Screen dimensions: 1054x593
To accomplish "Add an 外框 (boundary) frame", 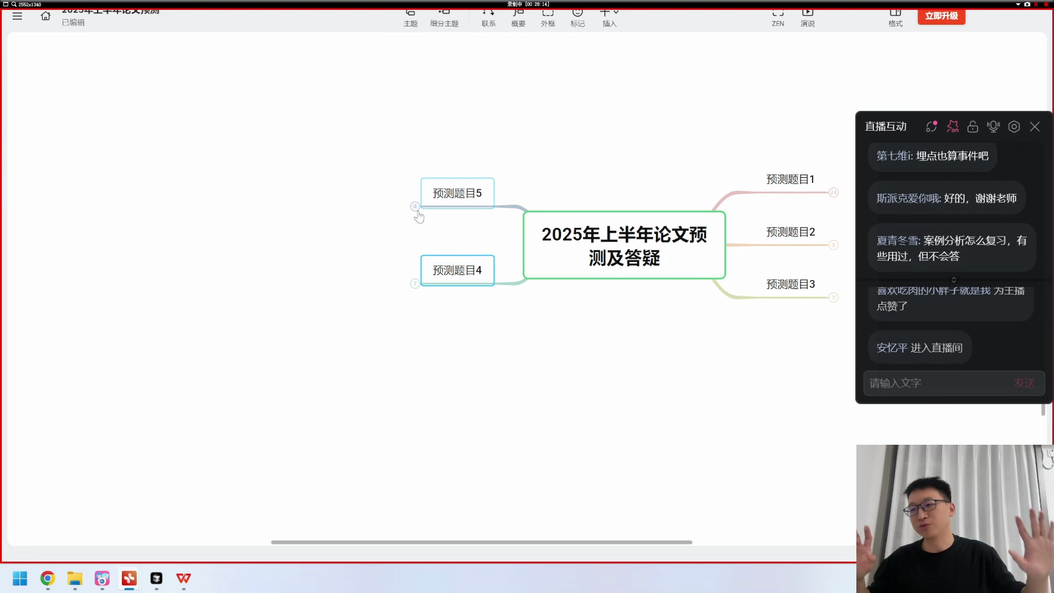I will coord(548,16).
